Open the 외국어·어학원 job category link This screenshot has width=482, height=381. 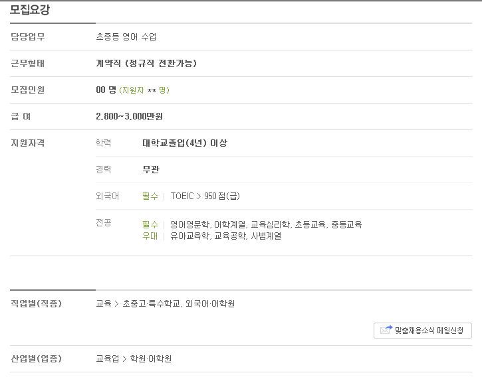point(210,303)
